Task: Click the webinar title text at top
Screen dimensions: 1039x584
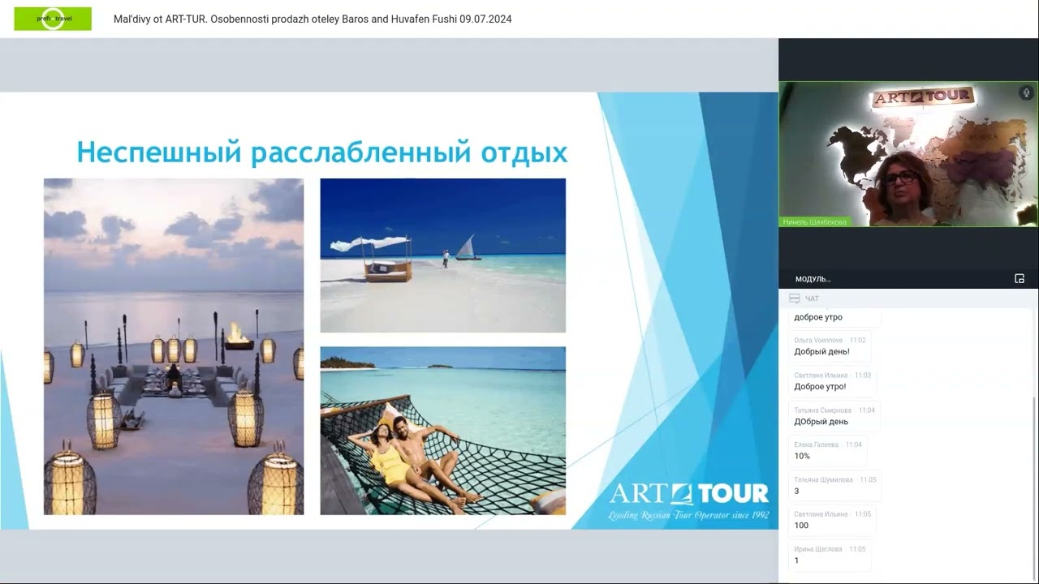Action: (x=313, y=19)
